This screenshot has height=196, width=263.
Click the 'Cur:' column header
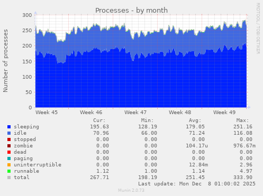click(99, 120)
